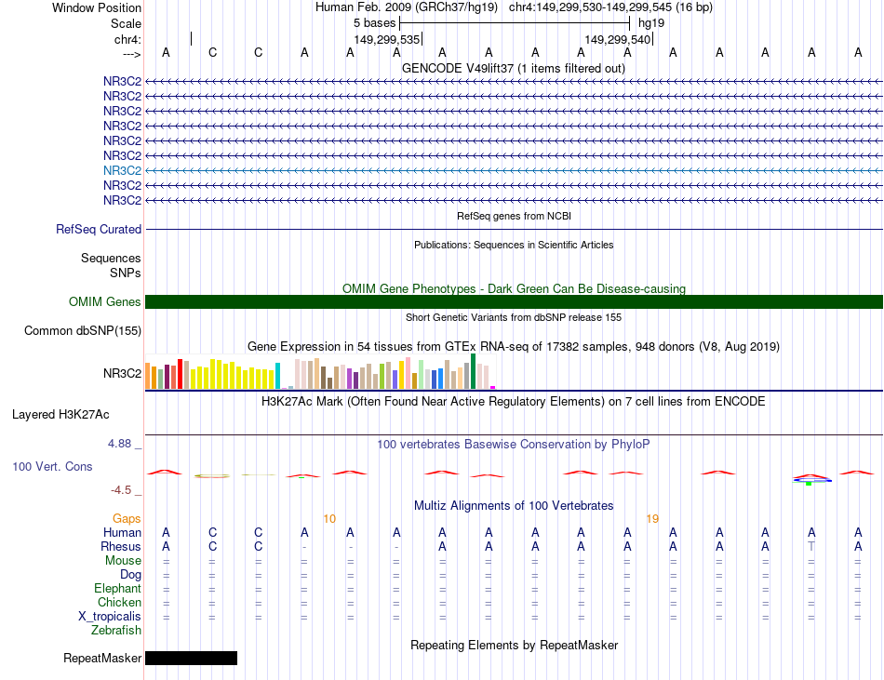Click the X_tropicalis species label

click(x=110, y=617)
